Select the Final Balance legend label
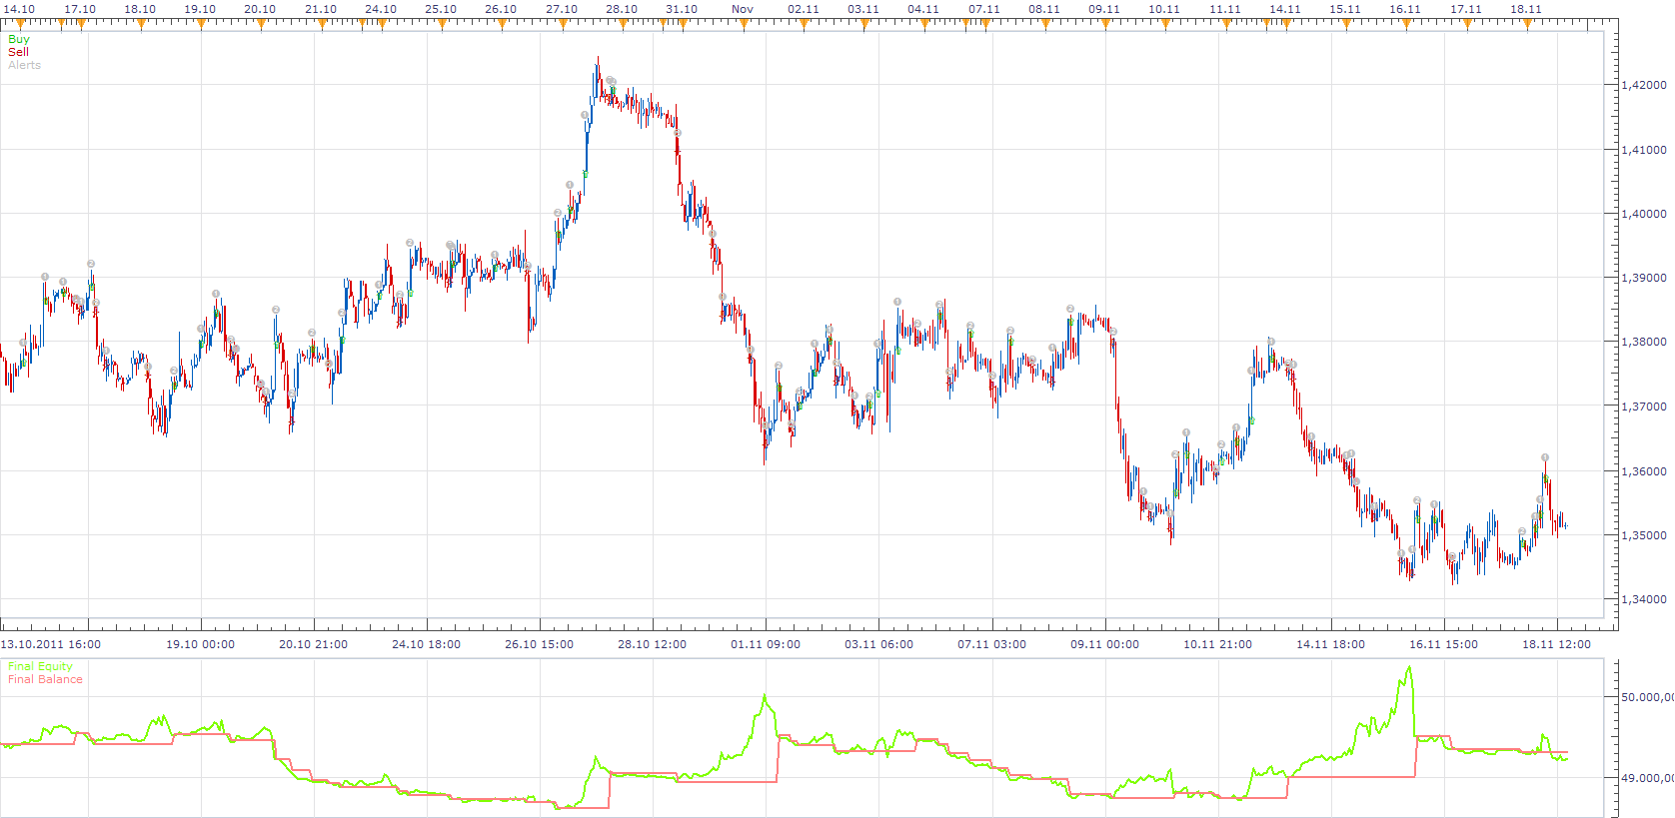The width and height of the screenshot is (1675, 818). click(x=45, y=679)
